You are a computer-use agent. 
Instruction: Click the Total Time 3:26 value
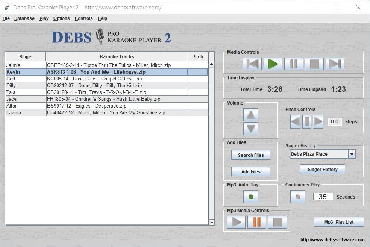point(274,89)
